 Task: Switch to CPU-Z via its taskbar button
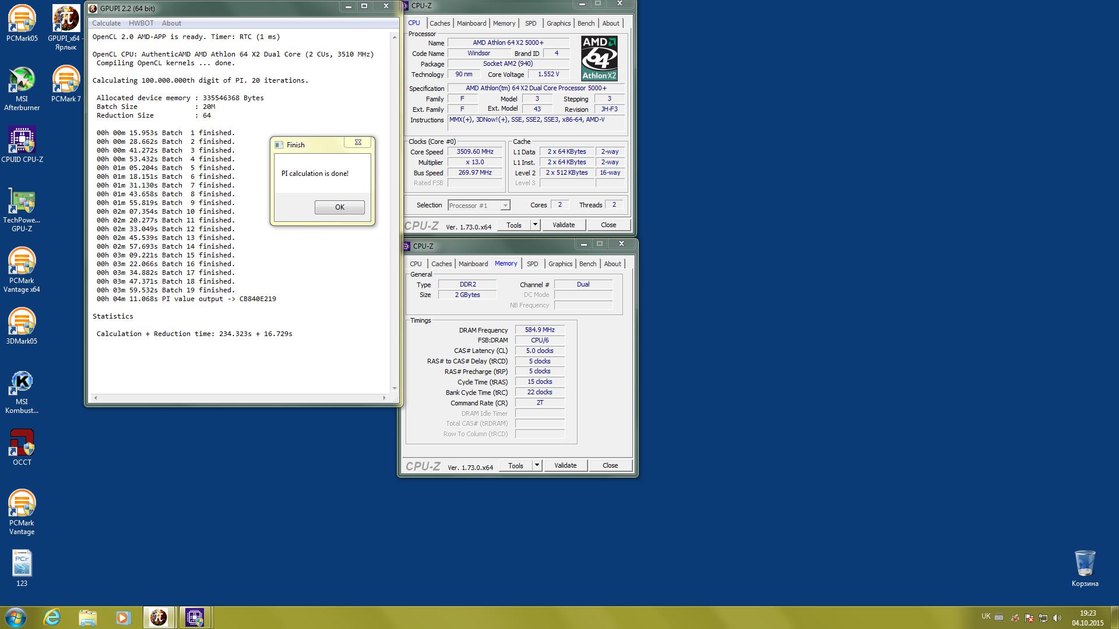coord(195,617)
